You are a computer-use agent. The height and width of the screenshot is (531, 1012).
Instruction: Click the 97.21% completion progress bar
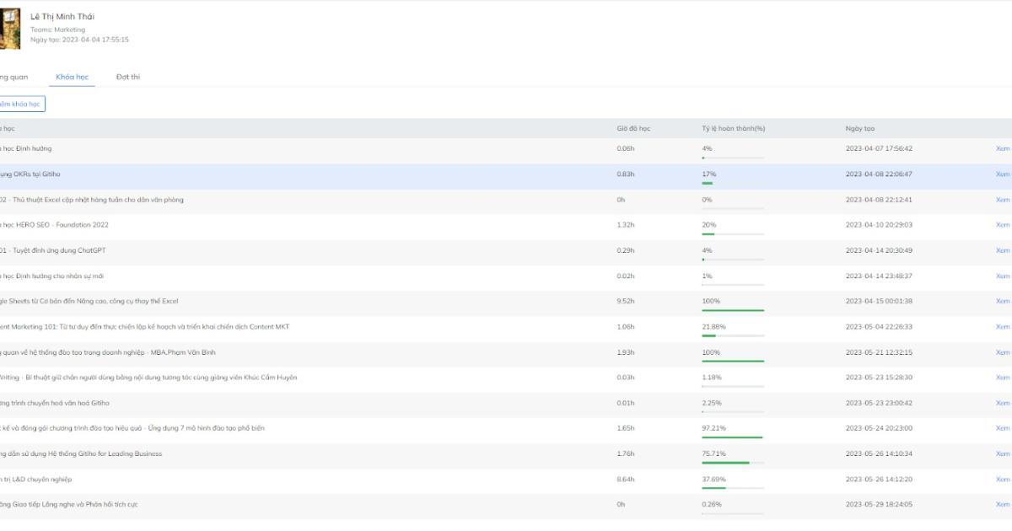(733, 437)
